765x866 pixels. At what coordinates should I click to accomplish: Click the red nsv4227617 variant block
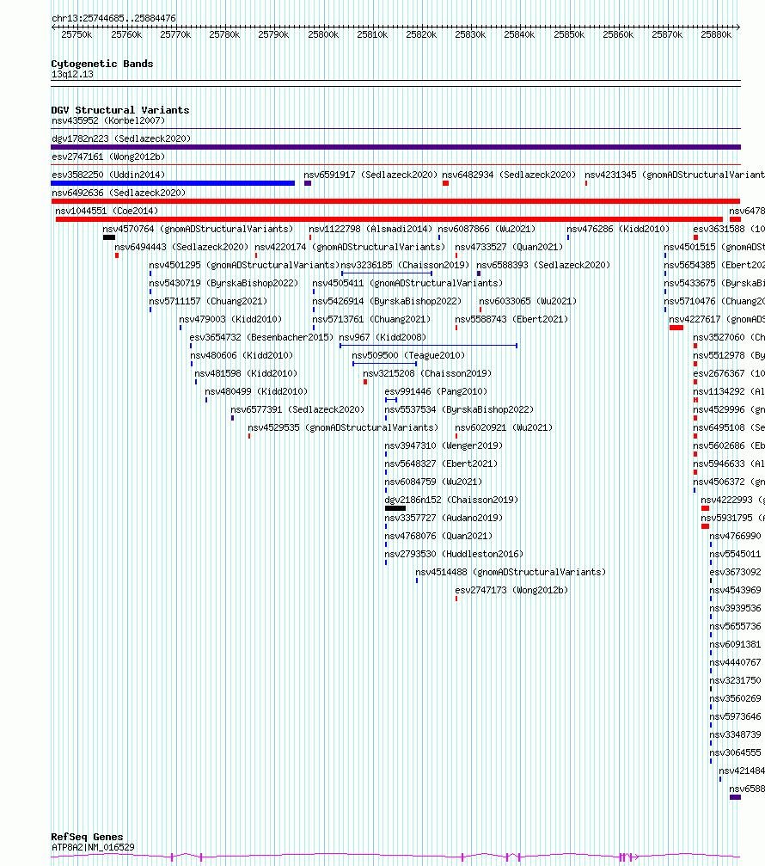[676, 328]
